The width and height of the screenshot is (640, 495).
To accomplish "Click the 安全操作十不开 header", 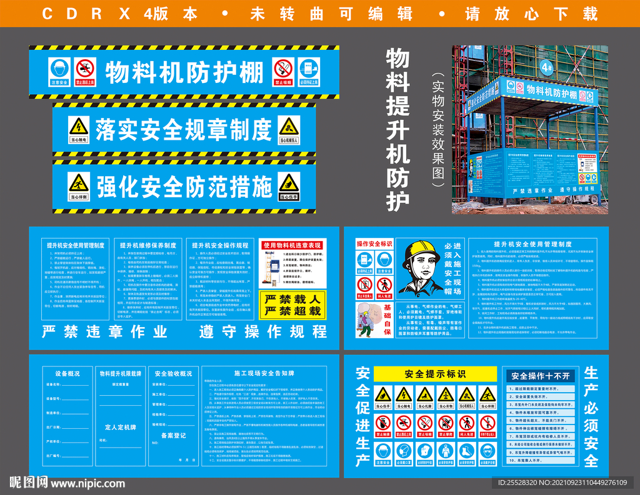I will [541, 376].
